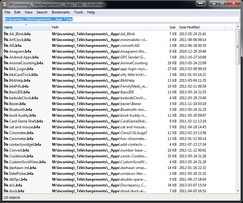Click the search query input field
The width and height of the screenshot is (243, 203).
(121, 19)
